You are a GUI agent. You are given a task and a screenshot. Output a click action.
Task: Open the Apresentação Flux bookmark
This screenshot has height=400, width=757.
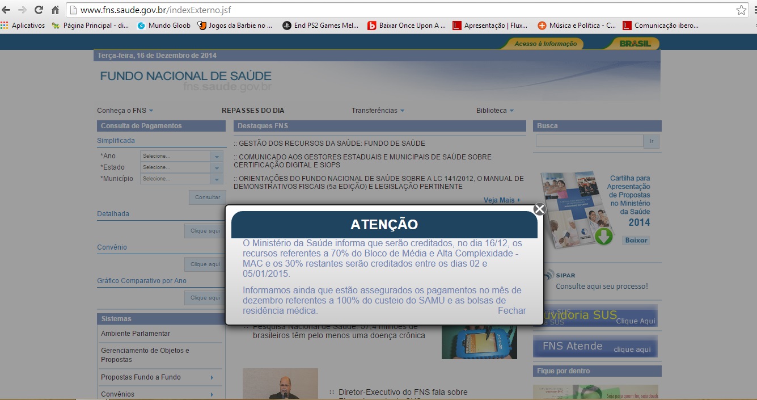pyautogui.click(x=490, y=26)
